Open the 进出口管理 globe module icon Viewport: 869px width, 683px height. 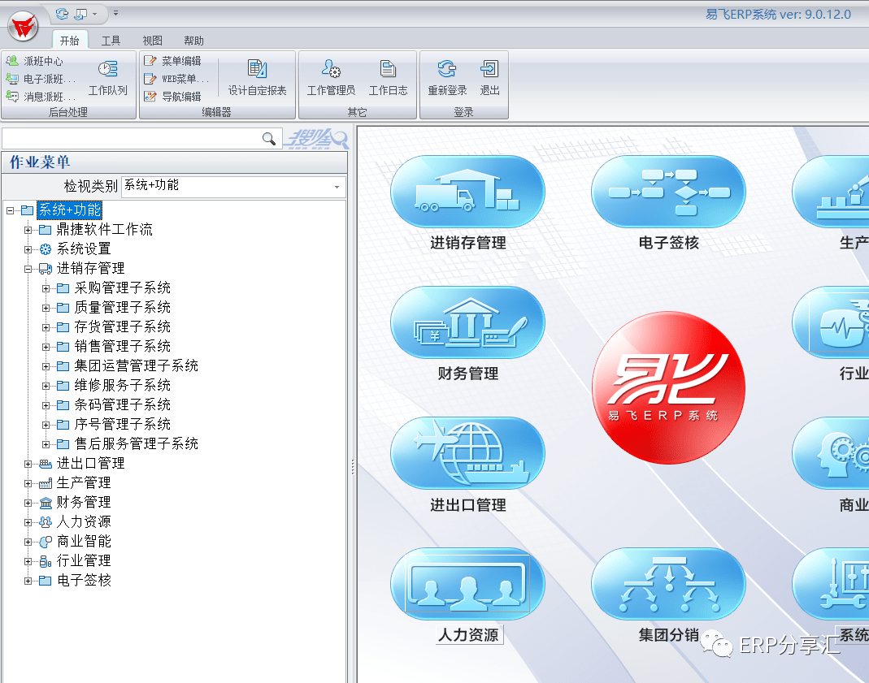(467, 452)
